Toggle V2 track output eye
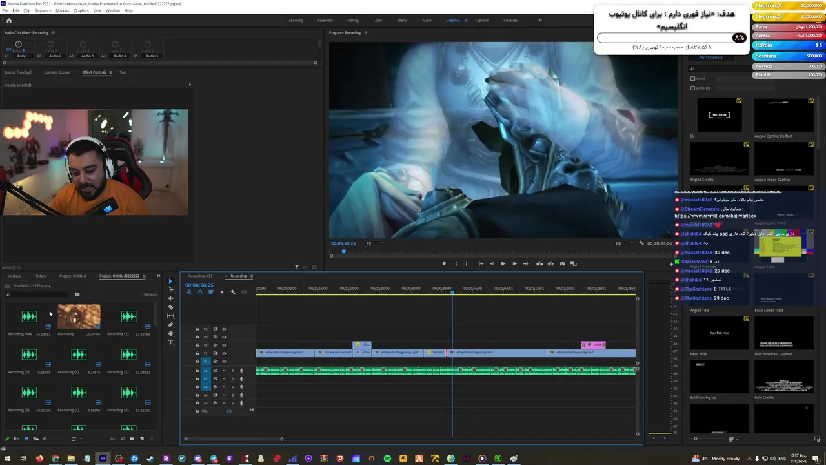Image resolution: width=826 pixels, height=465 pixels. click(224, 353)
